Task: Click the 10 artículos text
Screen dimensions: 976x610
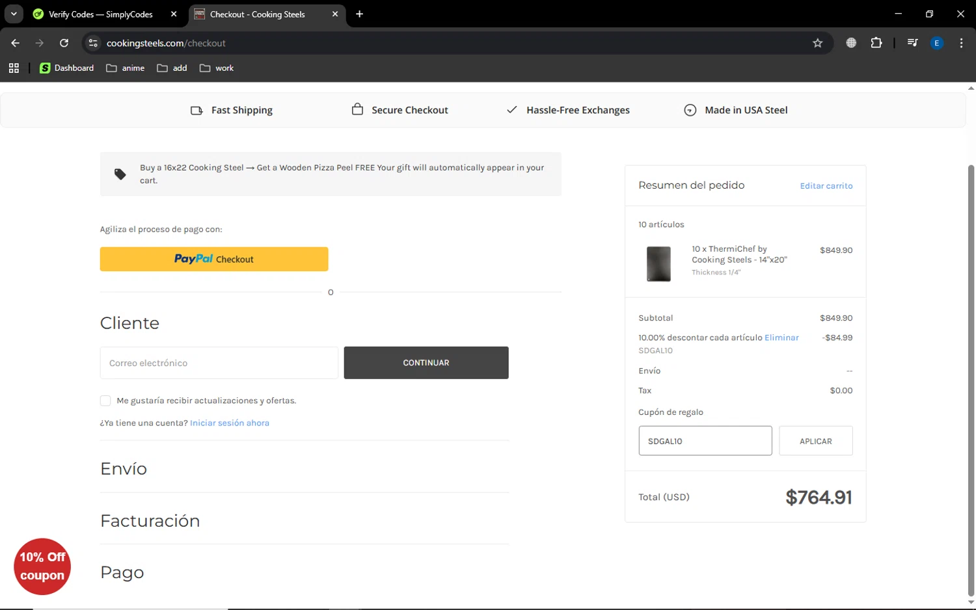Action: [x=661, y=224]
